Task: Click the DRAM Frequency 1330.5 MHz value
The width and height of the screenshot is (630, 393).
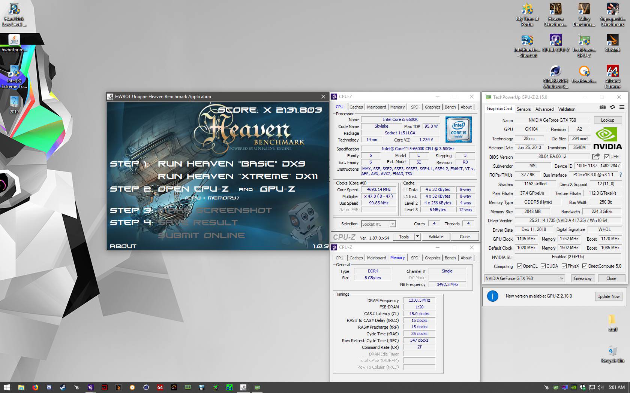Action: pos(419,300)
